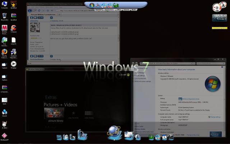Open Windows Update link in System sidebar
The image size is (230, 144).
pyautogui.click(x=140, y=129)
